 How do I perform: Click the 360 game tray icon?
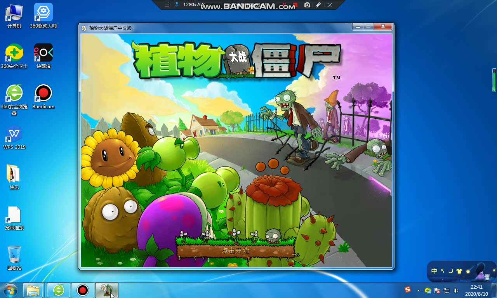click(428, 290)
